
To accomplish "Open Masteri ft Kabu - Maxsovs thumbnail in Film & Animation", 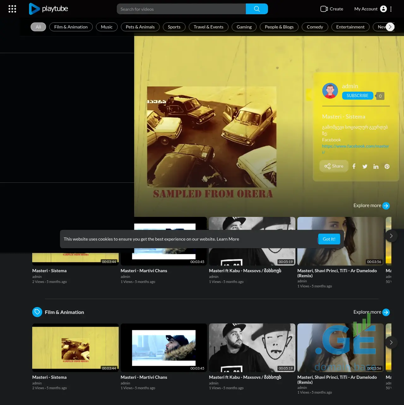I will [252, 347].
